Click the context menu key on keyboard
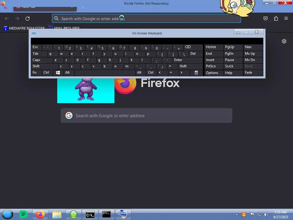This screenshot has height=220, width=293. click(196, 72)
